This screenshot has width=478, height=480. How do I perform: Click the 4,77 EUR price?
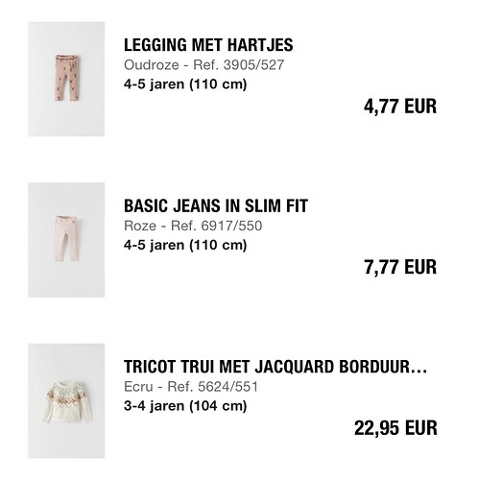click(400, 107)
